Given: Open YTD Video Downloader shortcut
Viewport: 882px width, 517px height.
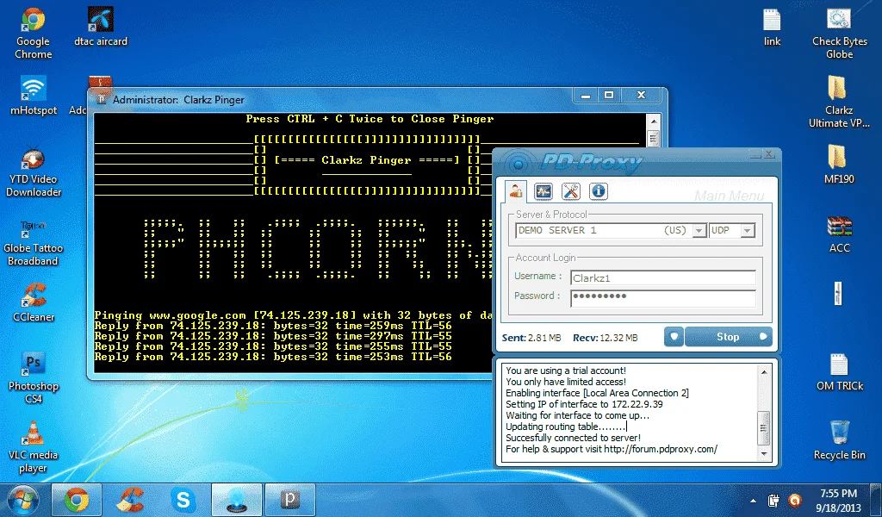Looking at the screenshot, I should (34, 171).
